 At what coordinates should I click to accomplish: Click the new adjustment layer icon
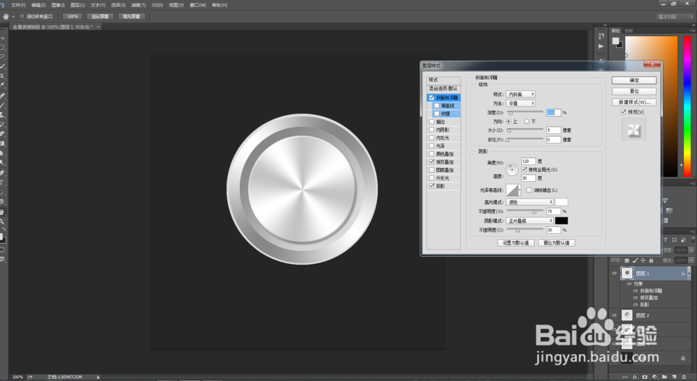[654, 377]
